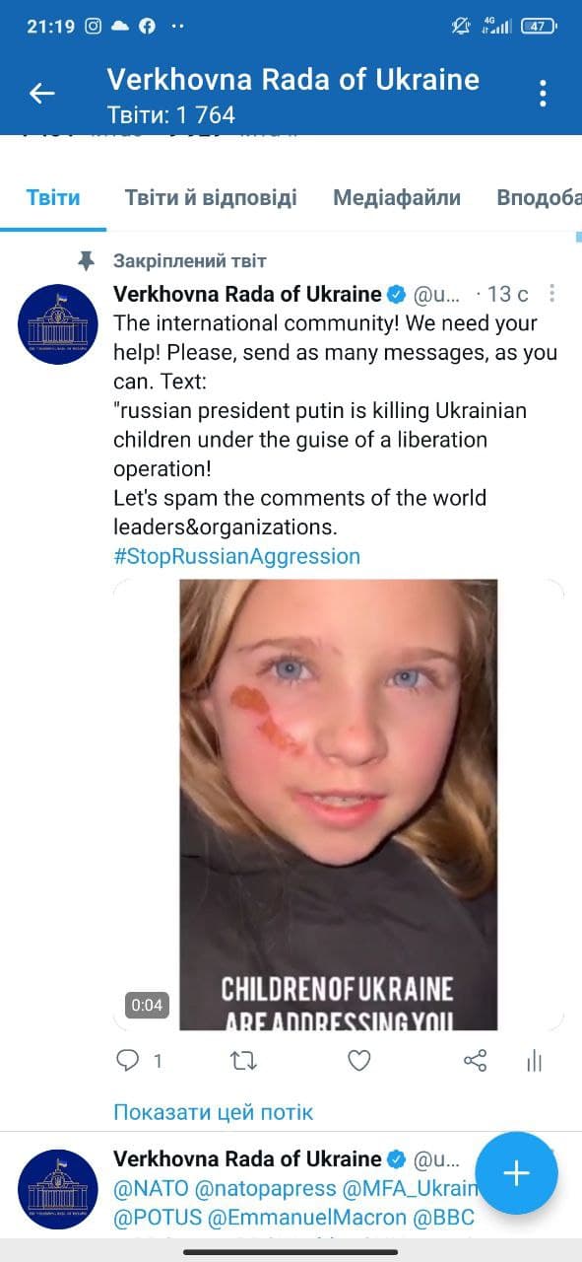Viewport: 582px width, 1262px height.
Task: Select the Медіафайли tab
Action: click(x=397, y=197)
